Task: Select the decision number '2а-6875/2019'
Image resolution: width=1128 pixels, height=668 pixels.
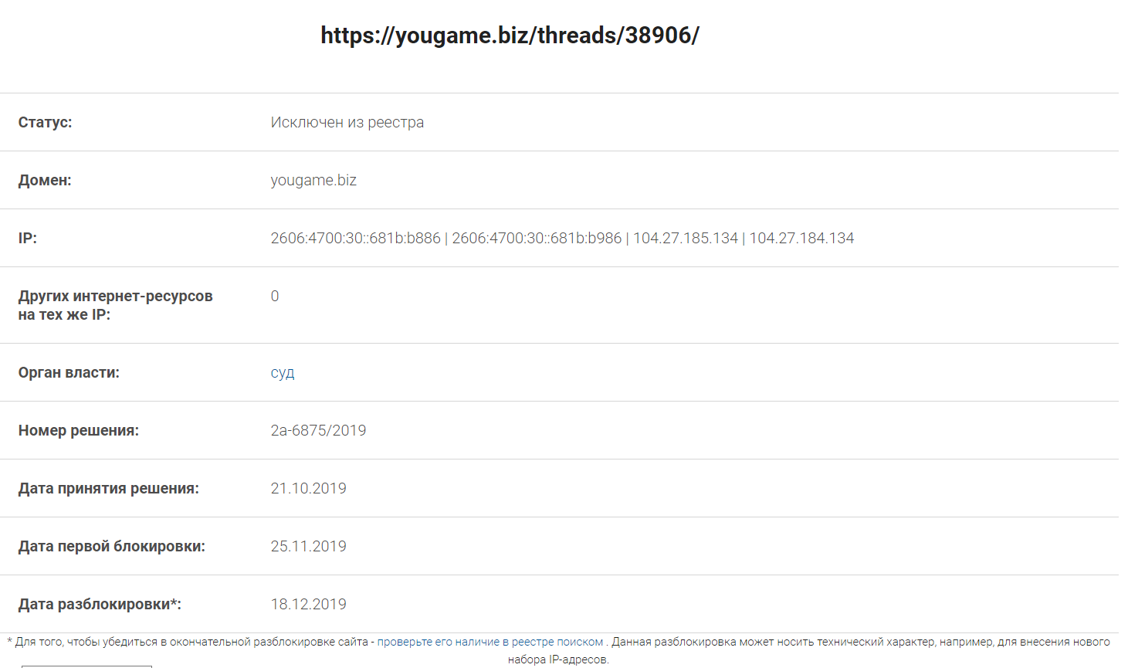Action: (x=318, y=430)
